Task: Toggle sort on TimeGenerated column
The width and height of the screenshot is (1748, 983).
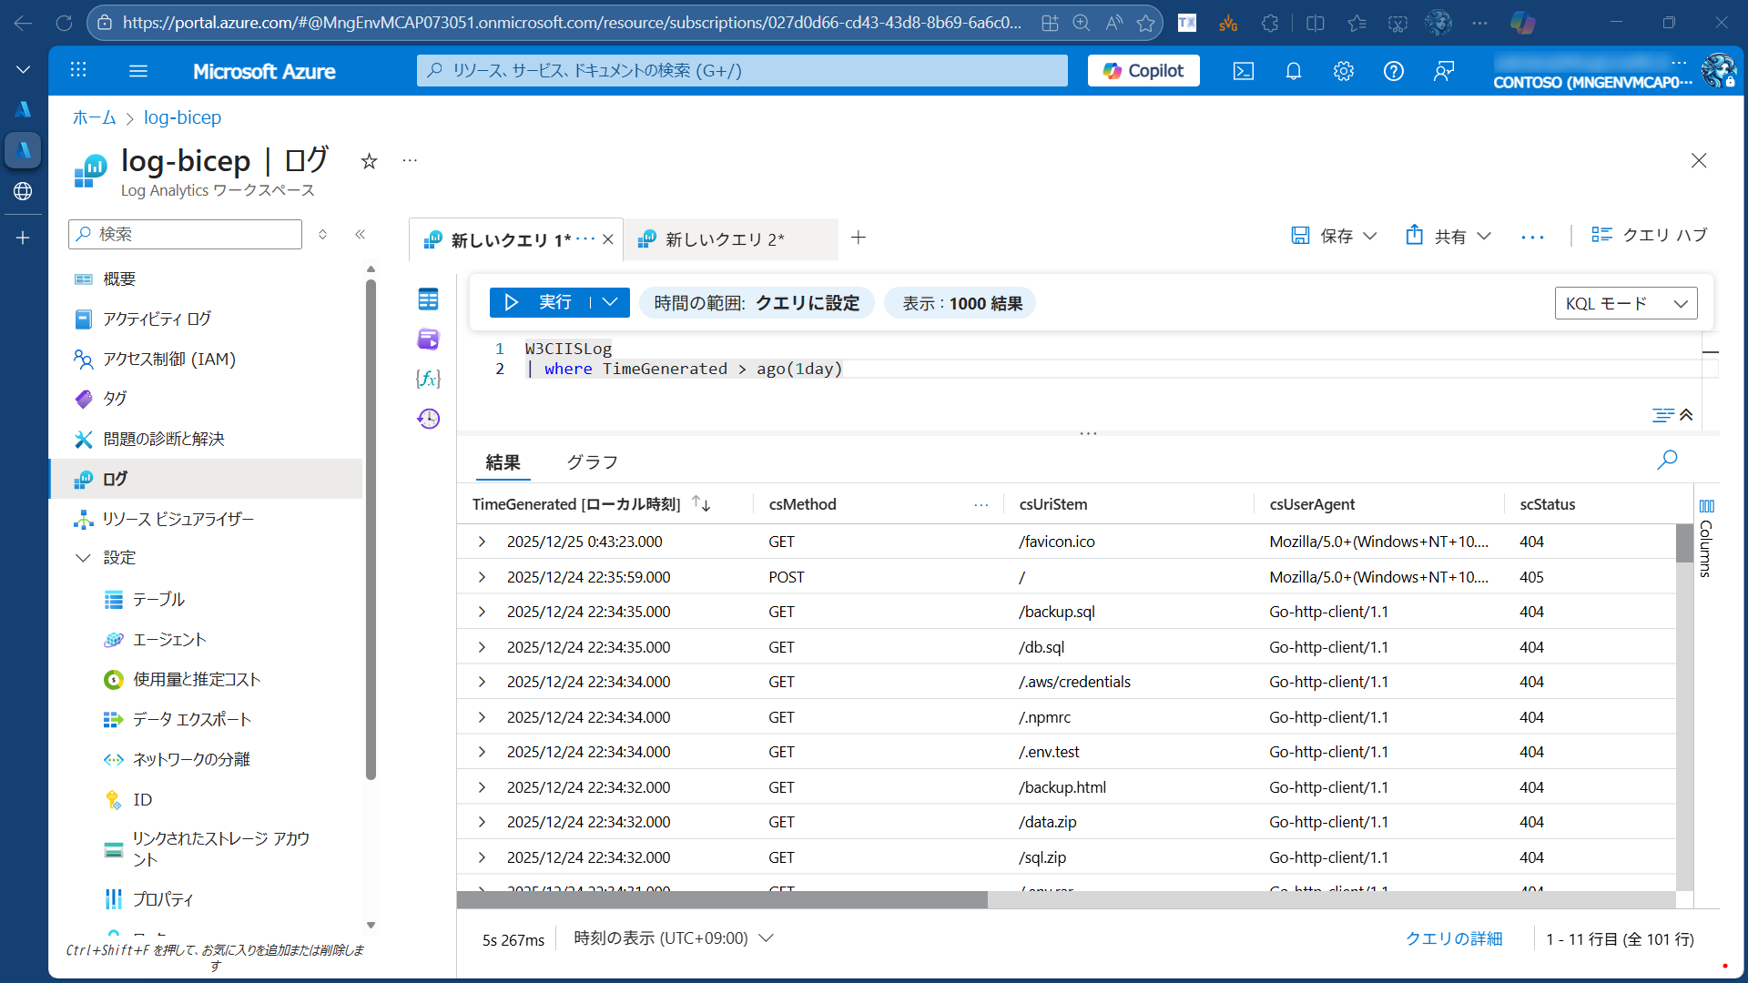Action: point(701,503)
